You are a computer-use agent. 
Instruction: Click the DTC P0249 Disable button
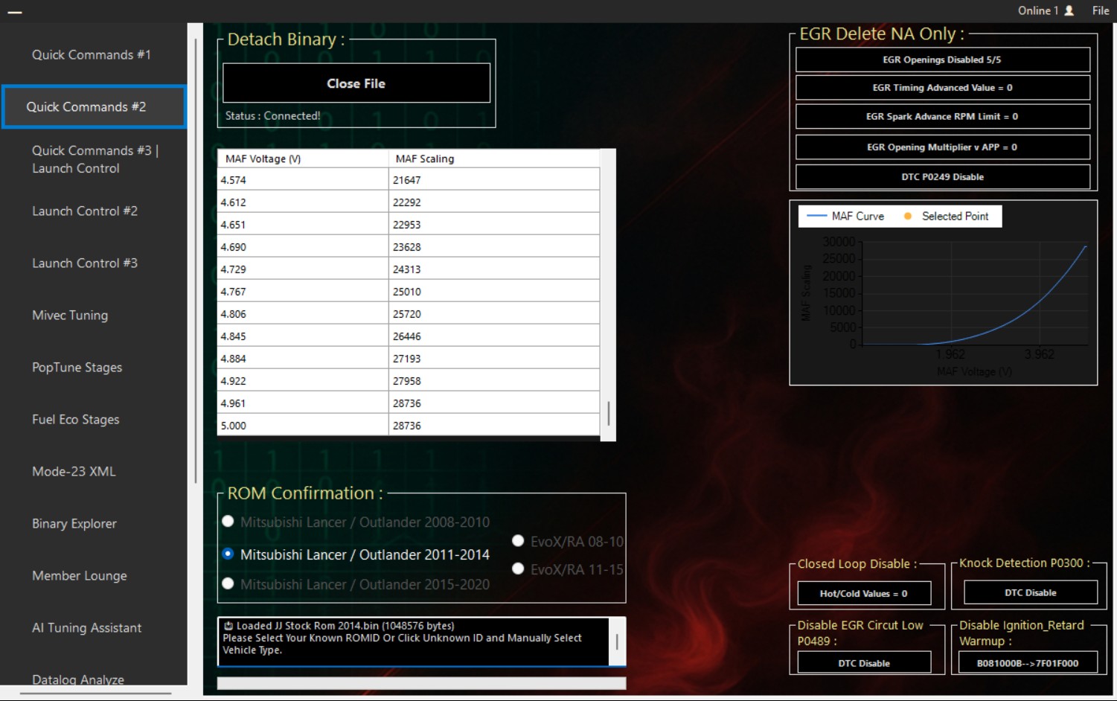coord(942,176)
